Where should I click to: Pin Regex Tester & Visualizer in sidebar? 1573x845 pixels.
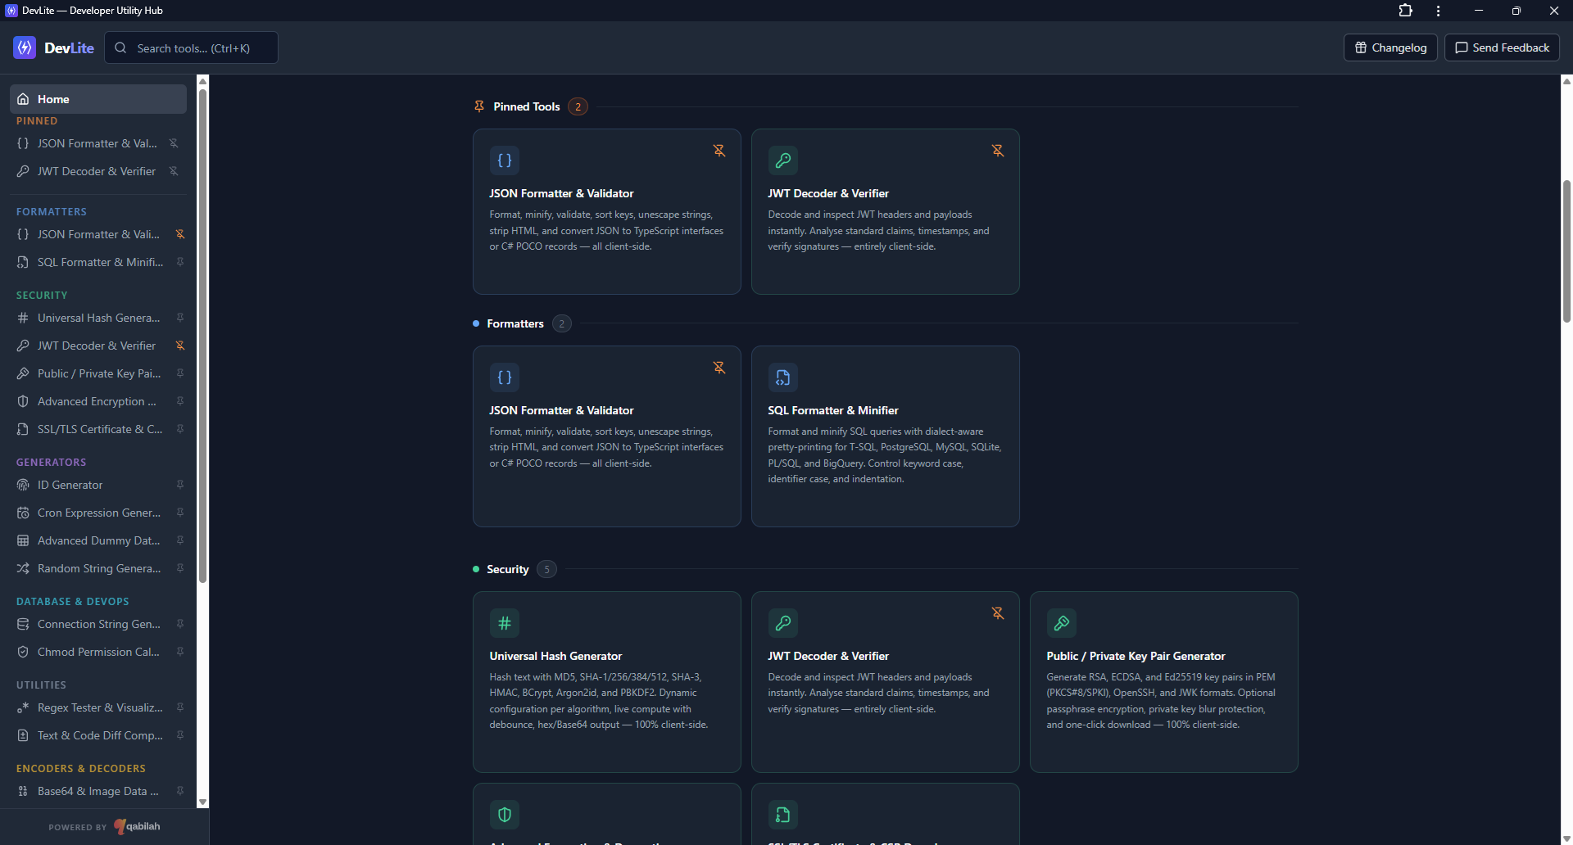point(180,707)
